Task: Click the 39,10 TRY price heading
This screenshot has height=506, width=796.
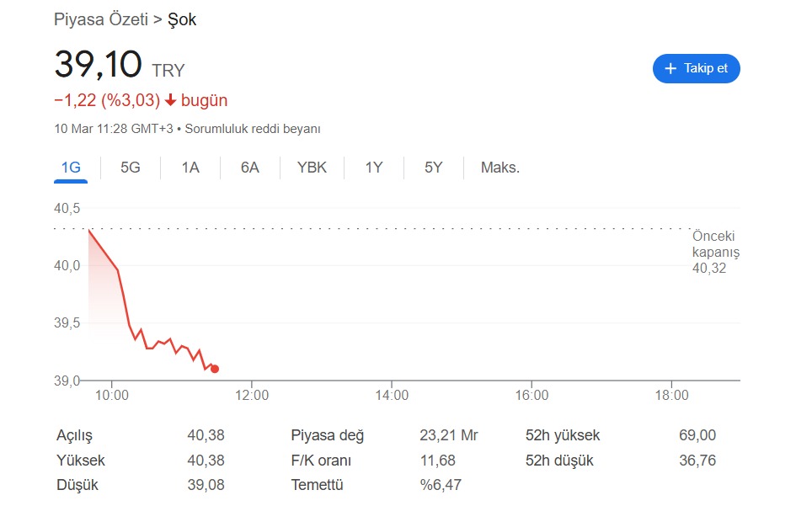Action: coord(119,67)
